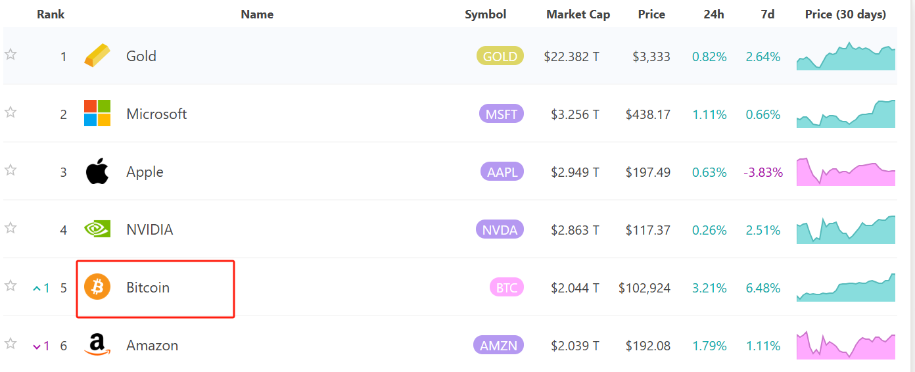
Task: Open the NVIDIA name link
Action: tap(150, 229)
